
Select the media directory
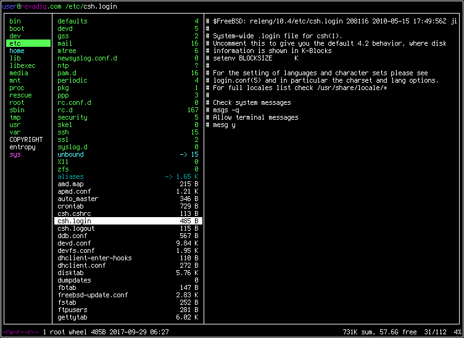tap(19, 73)
